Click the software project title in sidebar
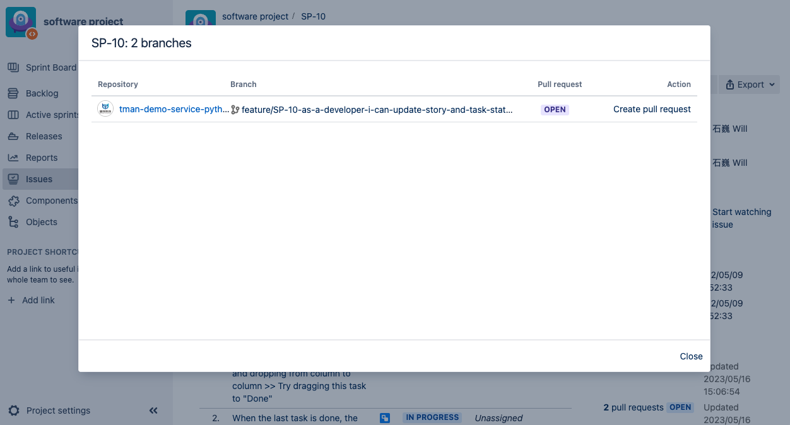790x425 pixels. coord(83,21)
